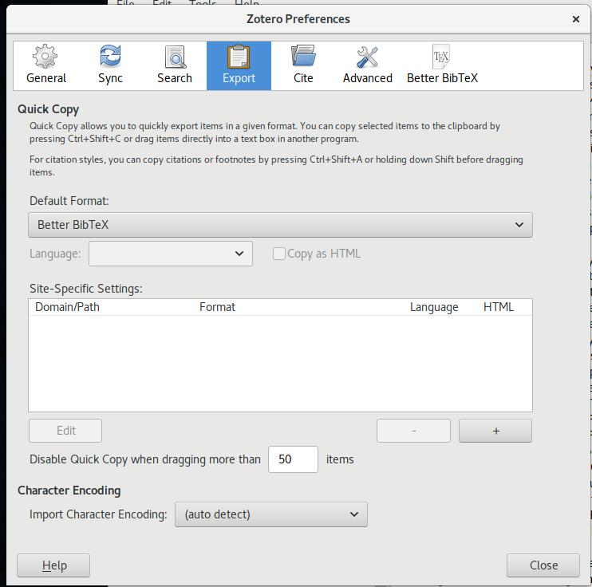Viewport: 592px width, 587px height.
Task: Open the Search preferences pane
Action: tap(175, 65)
